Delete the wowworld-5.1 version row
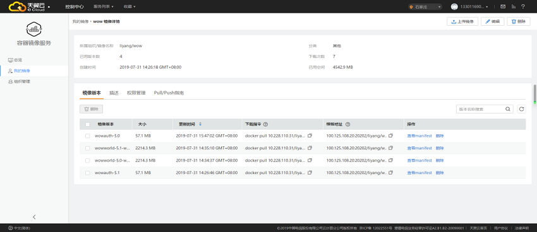The width and height of the screenshot is (537, 232). [440, 148]
